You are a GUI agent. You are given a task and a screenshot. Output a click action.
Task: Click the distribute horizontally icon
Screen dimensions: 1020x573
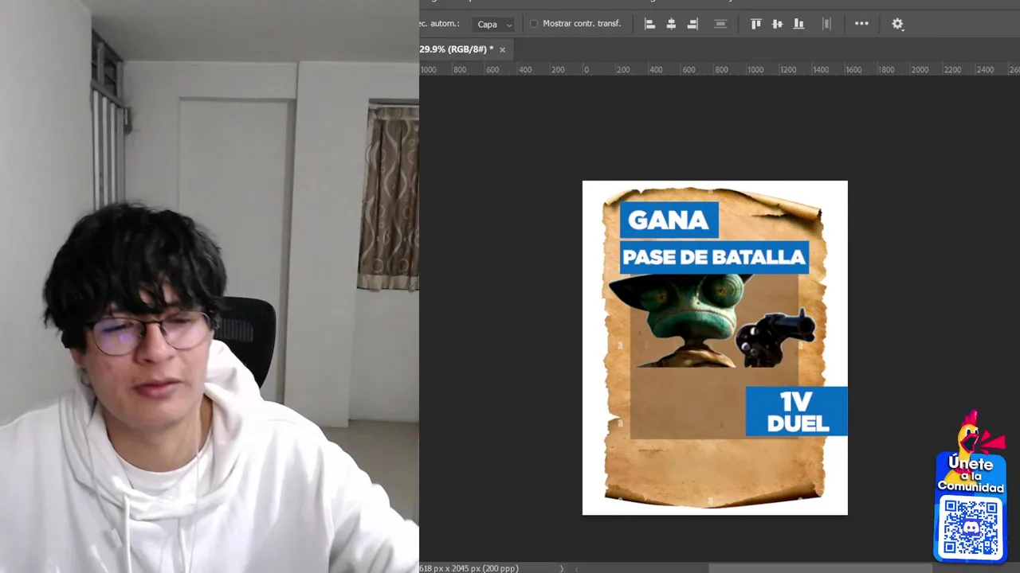pos(826,24)
